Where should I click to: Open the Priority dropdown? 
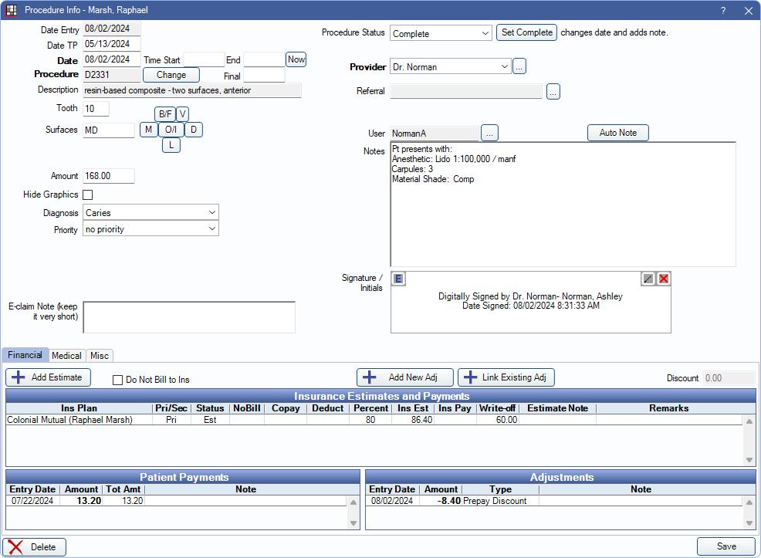[151, 229]
